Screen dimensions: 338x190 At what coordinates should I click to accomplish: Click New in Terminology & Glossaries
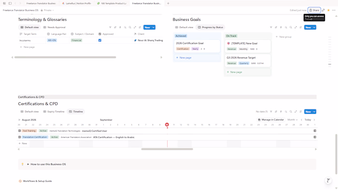pos(147,27)
